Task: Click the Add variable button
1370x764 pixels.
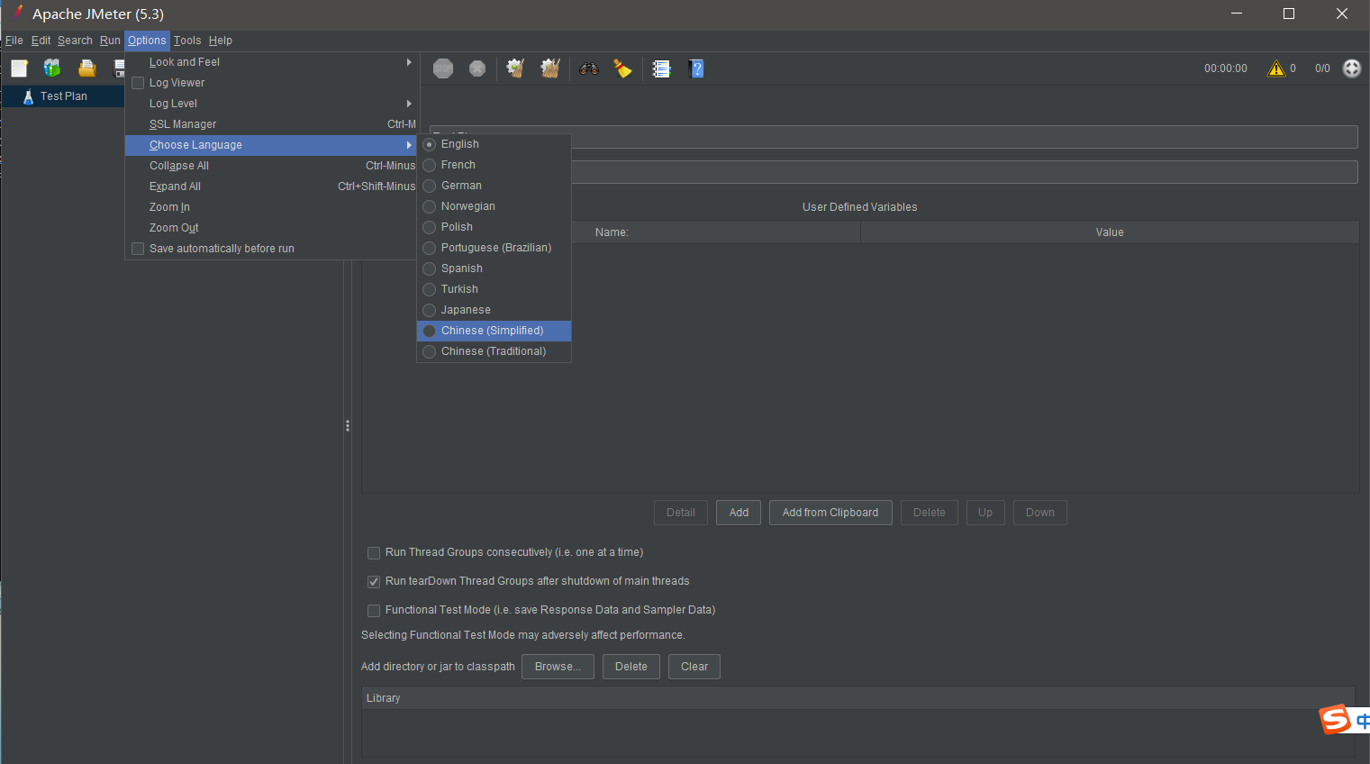Action: click(x=739, y=513)
